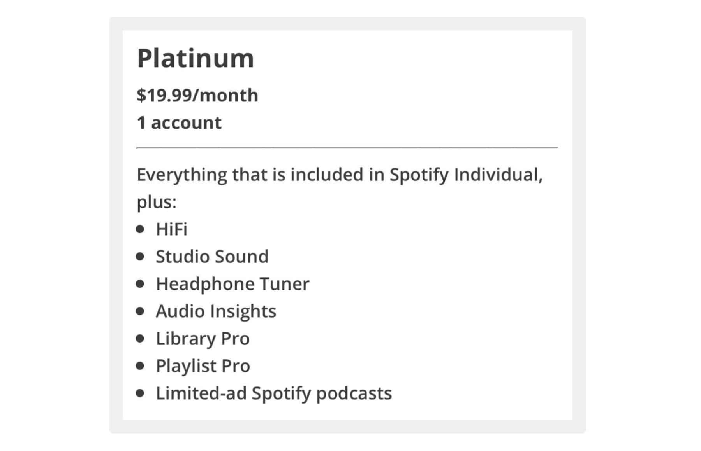Click the $19.99/month price text

197,95
